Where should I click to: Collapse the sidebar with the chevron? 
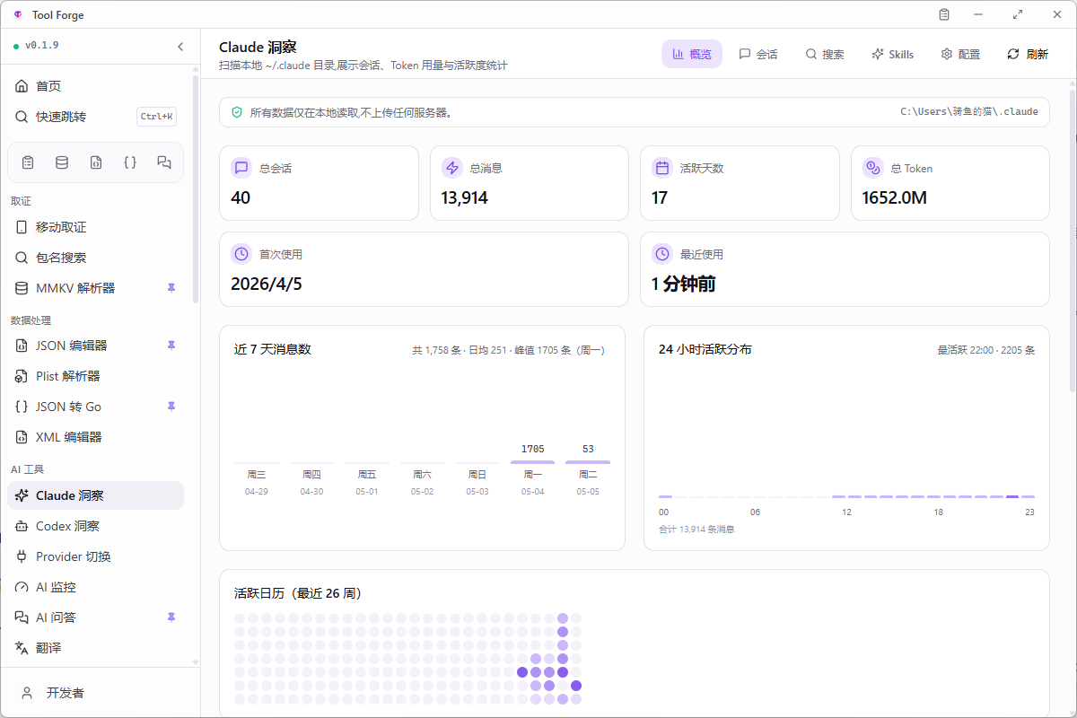point(180,47)
